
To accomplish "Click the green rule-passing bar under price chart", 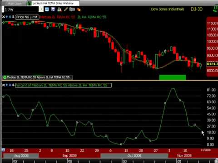I will 173,77.
